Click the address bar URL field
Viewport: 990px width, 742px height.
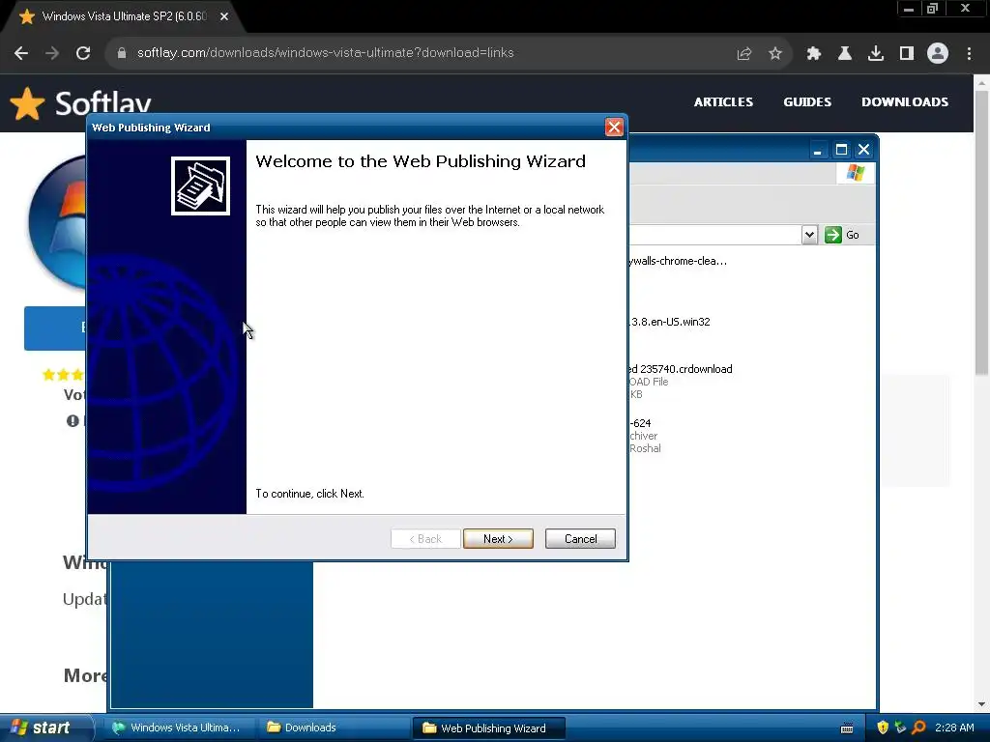[x=325, y=53]
